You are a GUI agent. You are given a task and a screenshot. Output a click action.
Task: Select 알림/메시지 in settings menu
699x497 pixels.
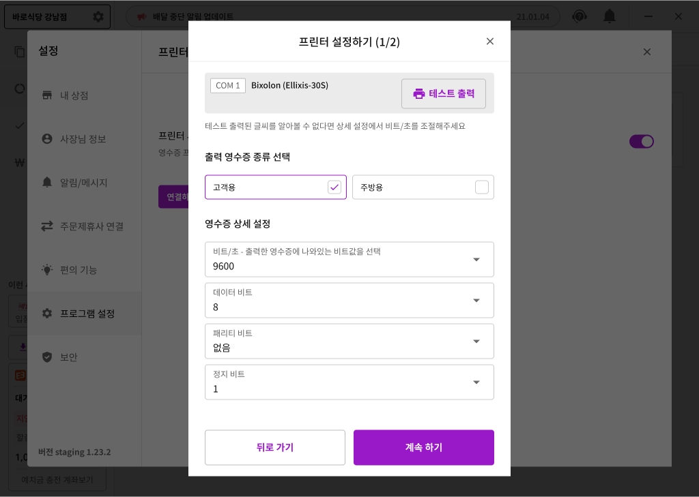tap(83, 183)
